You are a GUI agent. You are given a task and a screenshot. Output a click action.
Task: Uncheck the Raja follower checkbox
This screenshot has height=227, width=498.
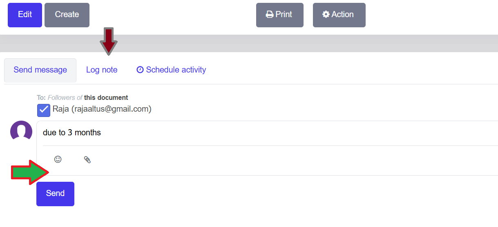pos(44,110)
